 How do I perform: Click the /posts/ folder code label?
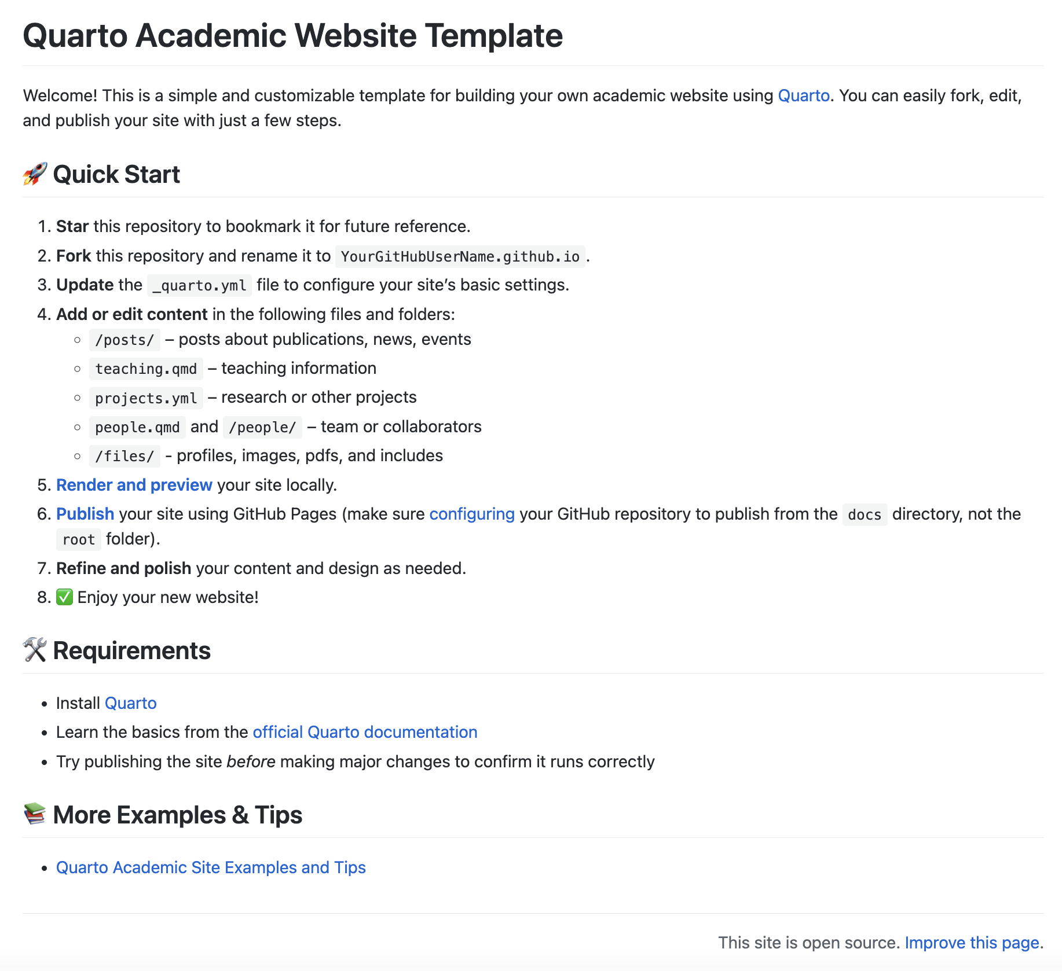(x=124, y=340)
